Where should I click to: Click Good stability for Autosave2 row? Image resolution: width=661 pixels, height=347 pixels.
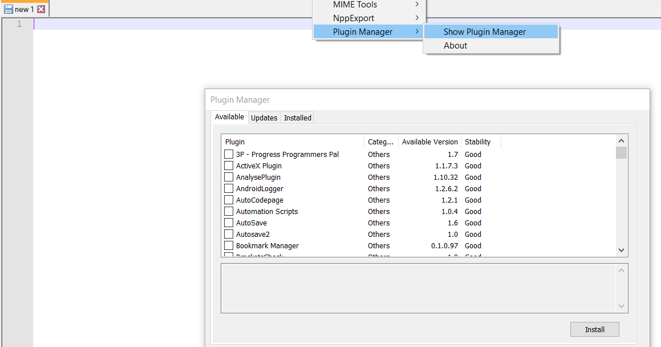point(473,234)
